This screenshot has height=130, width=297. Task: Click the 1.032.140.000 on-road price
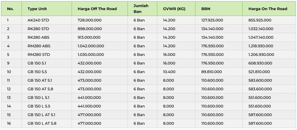261,29
